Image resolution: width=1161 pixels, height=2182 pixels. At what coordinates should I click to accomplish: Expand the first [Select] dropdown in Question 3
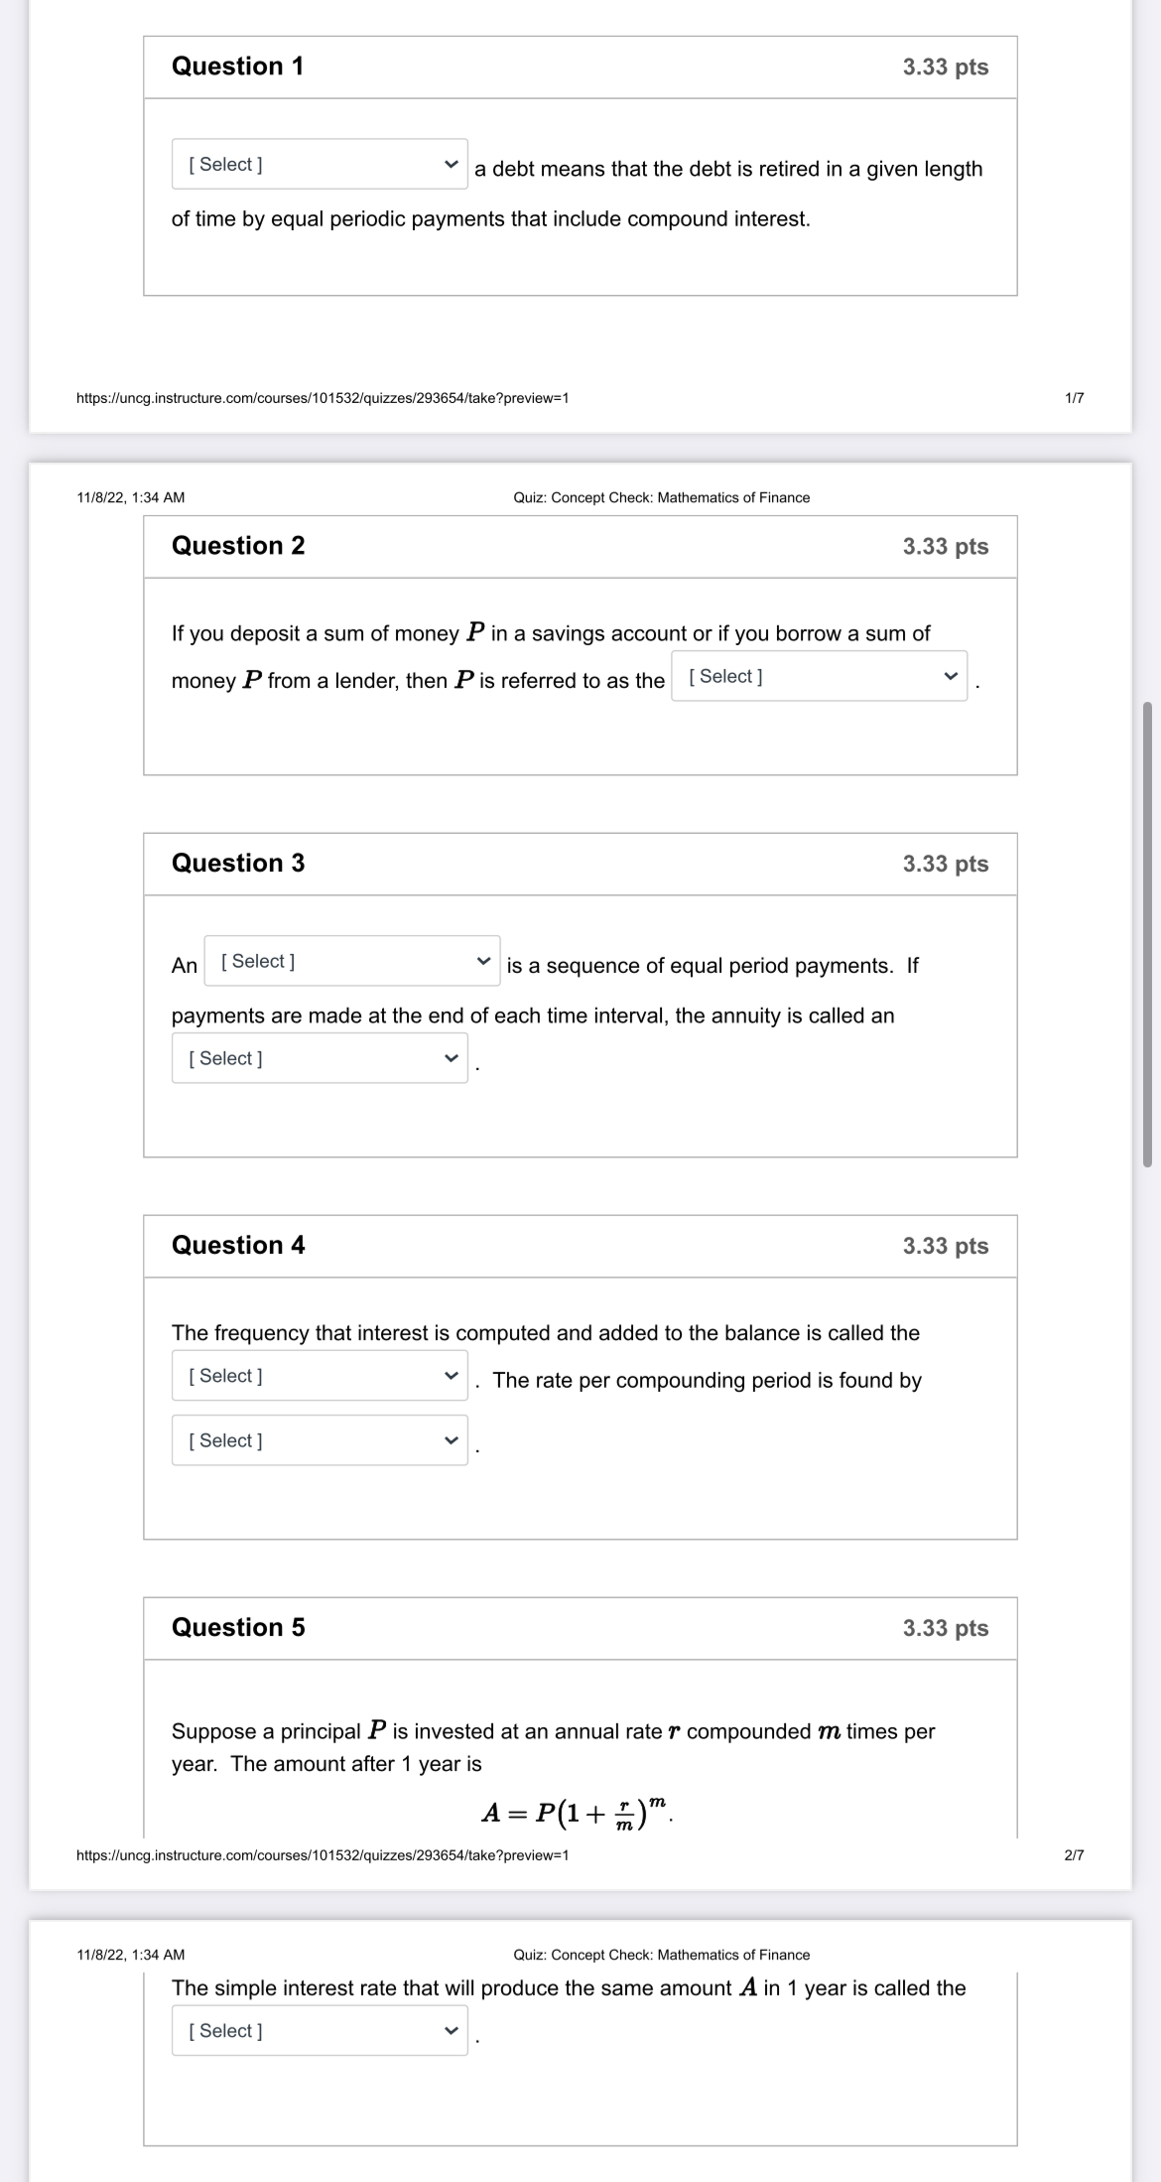352,962
